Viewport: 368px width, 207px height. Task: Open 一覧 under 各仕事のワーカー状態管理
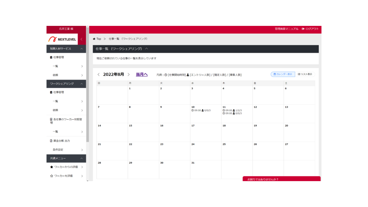(x=66, y=132)
